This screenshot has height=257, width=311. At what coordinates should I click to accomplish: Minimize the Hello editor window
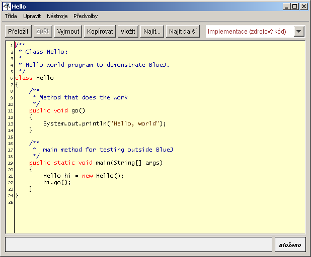tap(286, 7)
